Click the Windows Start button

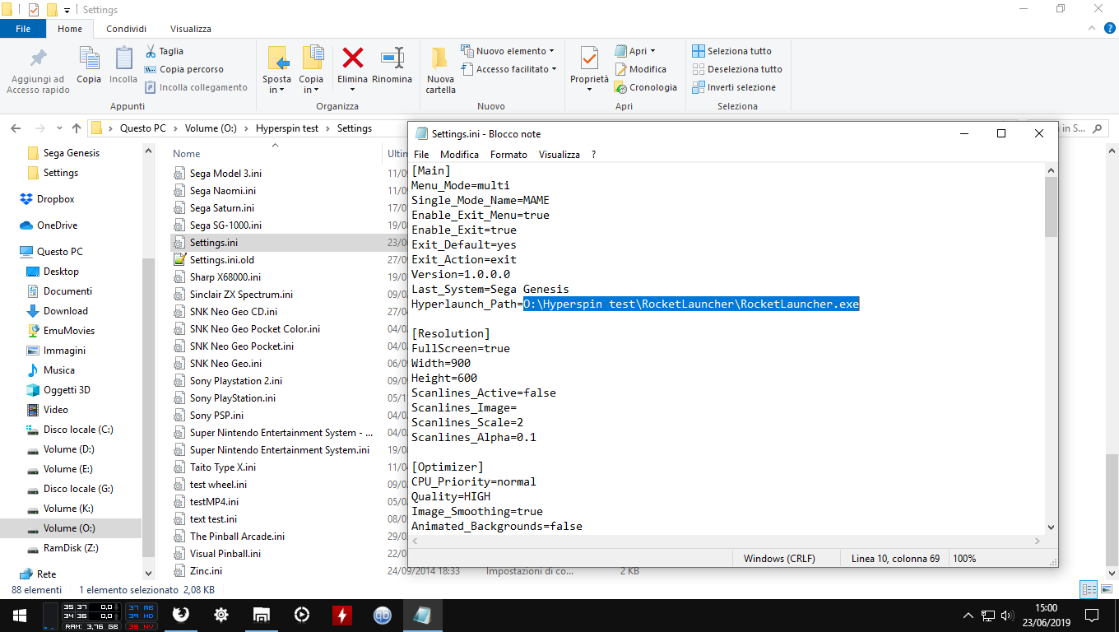coord(20,615)
